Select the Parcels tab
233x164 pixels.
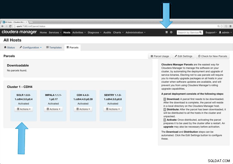[x=72, y=47]
